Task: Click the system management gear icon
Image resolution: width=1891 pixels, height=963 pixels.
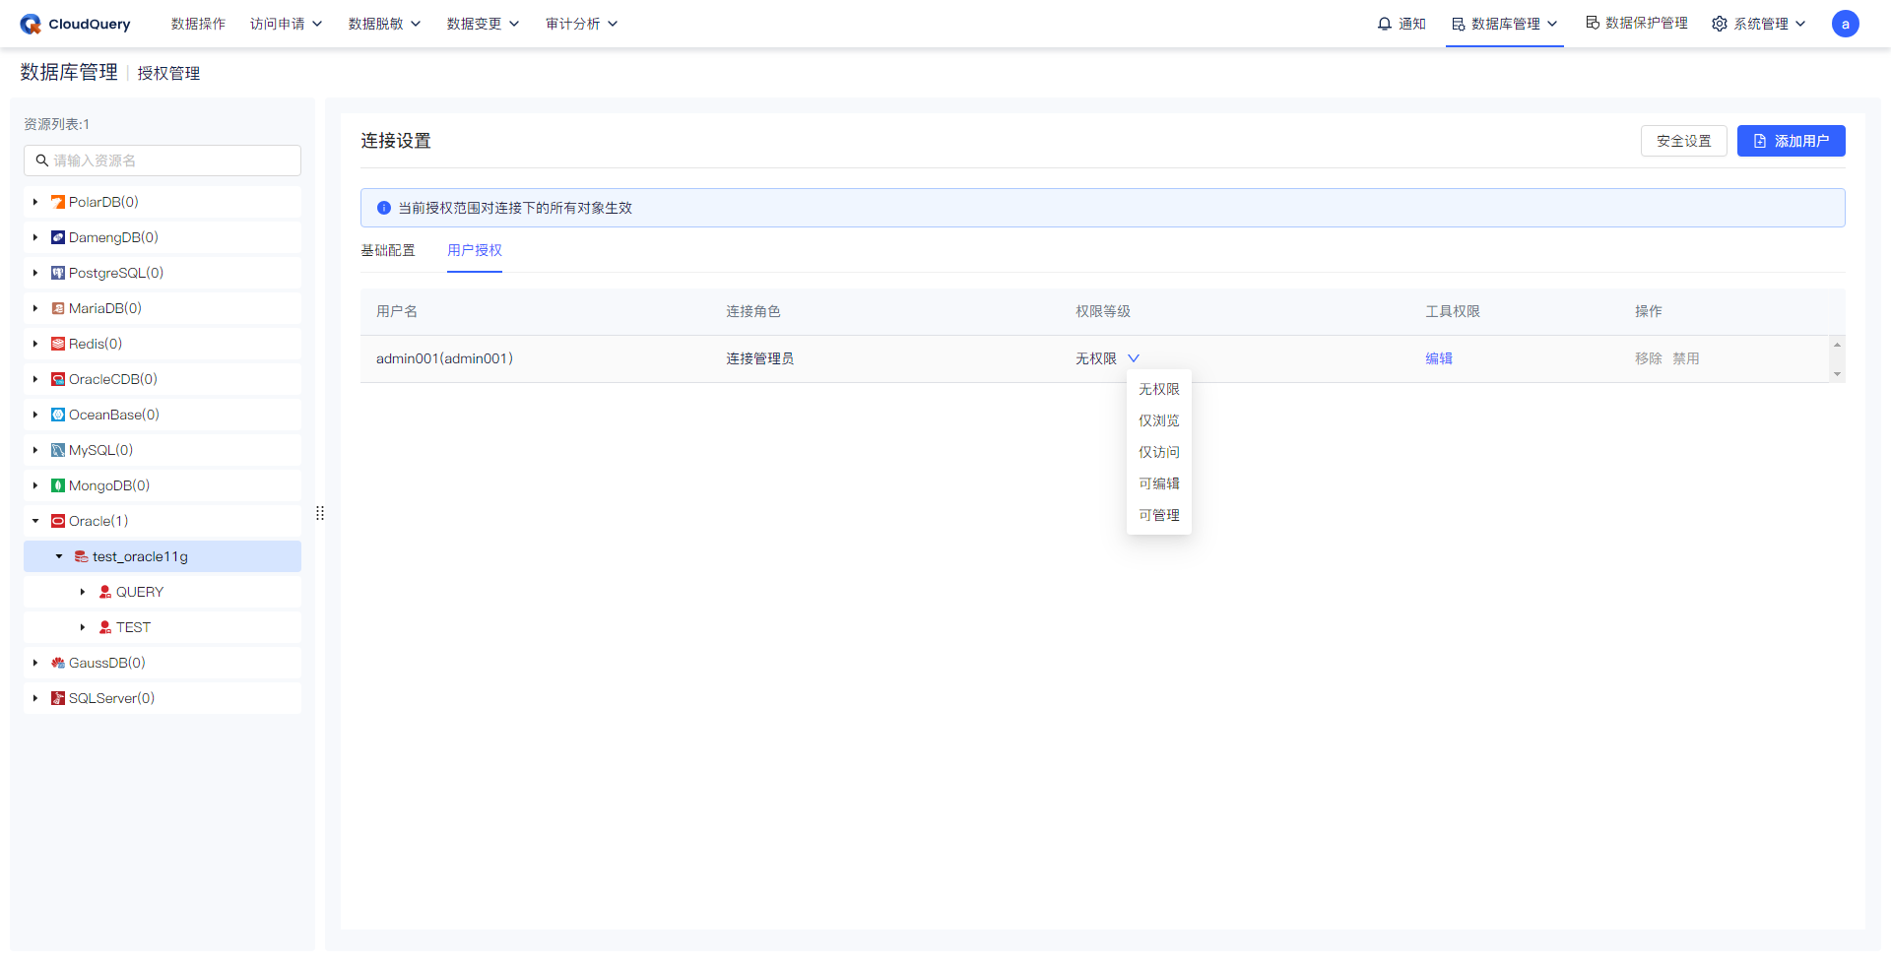Action: tap(1720, 24)
